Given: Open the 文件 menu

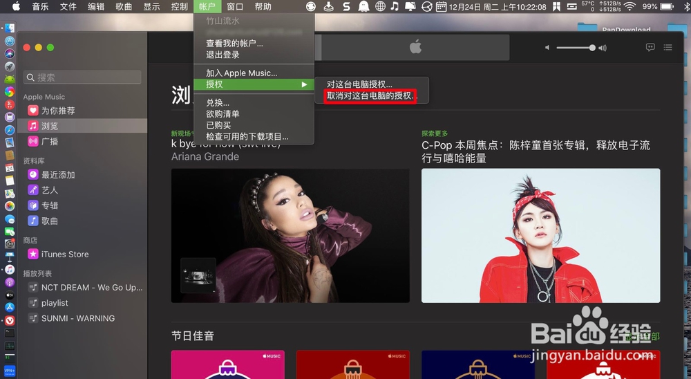Looking at the screenshot, I should (68, 7).
